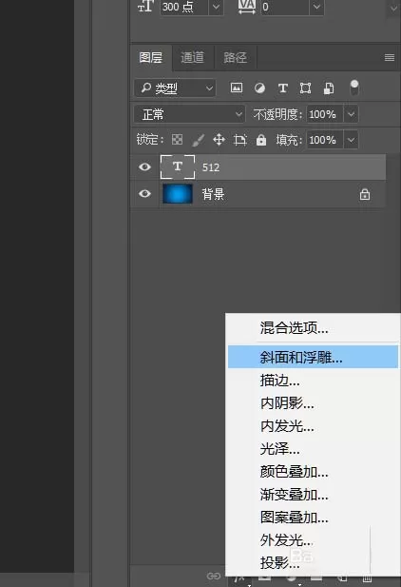Choose 混合选项... from the menu

(x=313, y=328)
